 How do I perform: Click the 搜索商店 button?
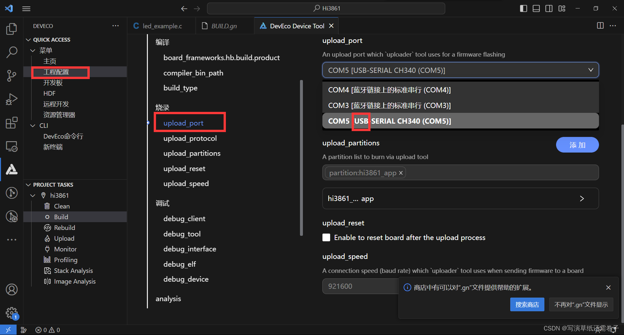tap(527, 305)
